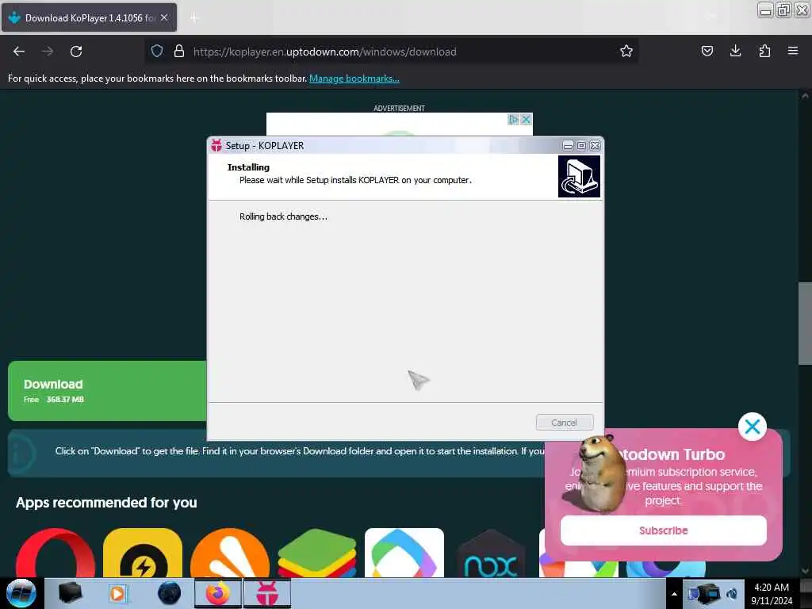Click the AdChoices icon on ad
Image resolution: width=812 pixels, height=609 pixels.
click(x=513, y=120)
